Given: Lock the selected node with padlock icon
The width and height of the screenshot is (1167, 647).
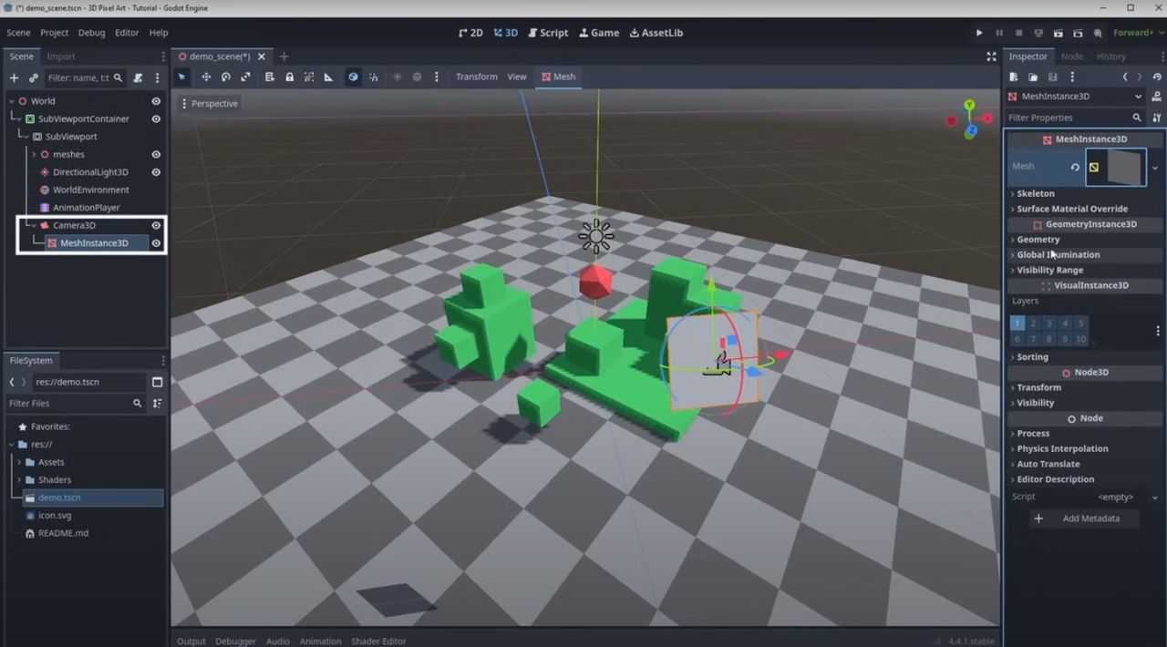Looking at the screenshot, I should pos(289,77).
